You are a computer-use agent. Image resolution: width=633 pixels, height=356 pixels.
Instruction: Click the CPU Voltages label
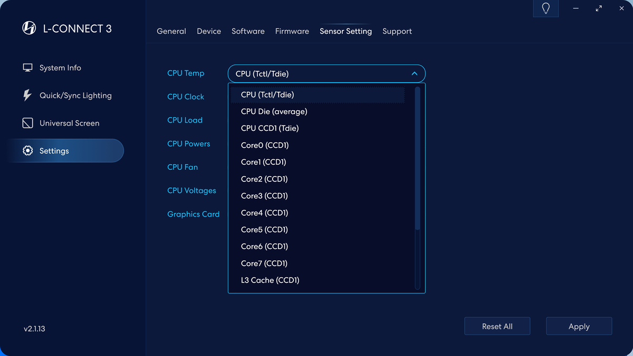[x=191, y=190]
